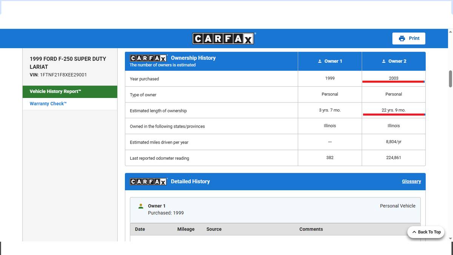Click the Source column header

214,229
